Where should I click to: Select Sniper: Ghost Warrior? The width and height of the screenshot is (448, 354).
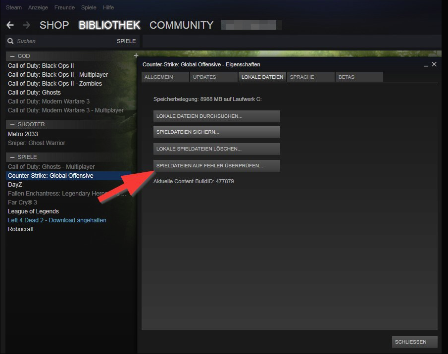coord(37,143)
